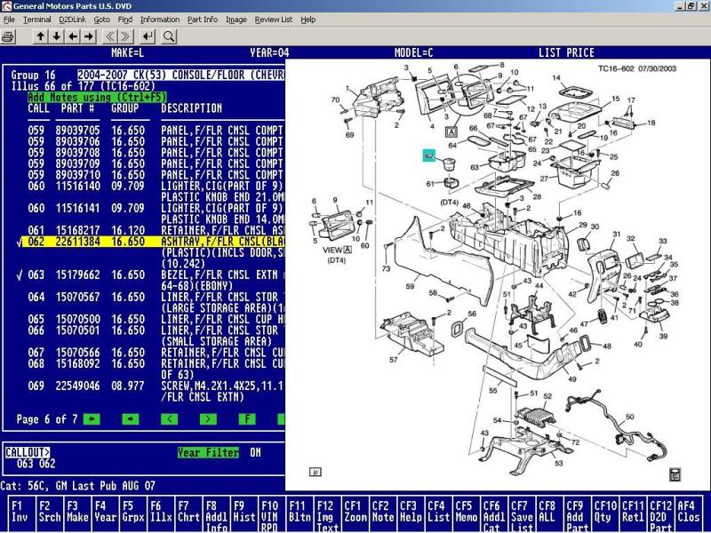The image size is (711, 533).
Task: Click the printer icon in toolbar
Action: (x=9, y=36)
